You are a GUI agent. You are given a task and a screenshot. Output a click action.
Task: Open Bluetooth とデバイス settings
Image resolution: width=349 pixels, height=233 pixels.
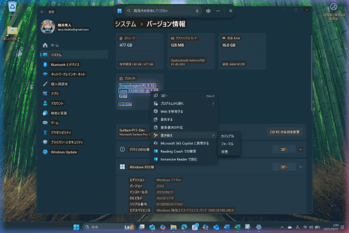tap(74, 65)
